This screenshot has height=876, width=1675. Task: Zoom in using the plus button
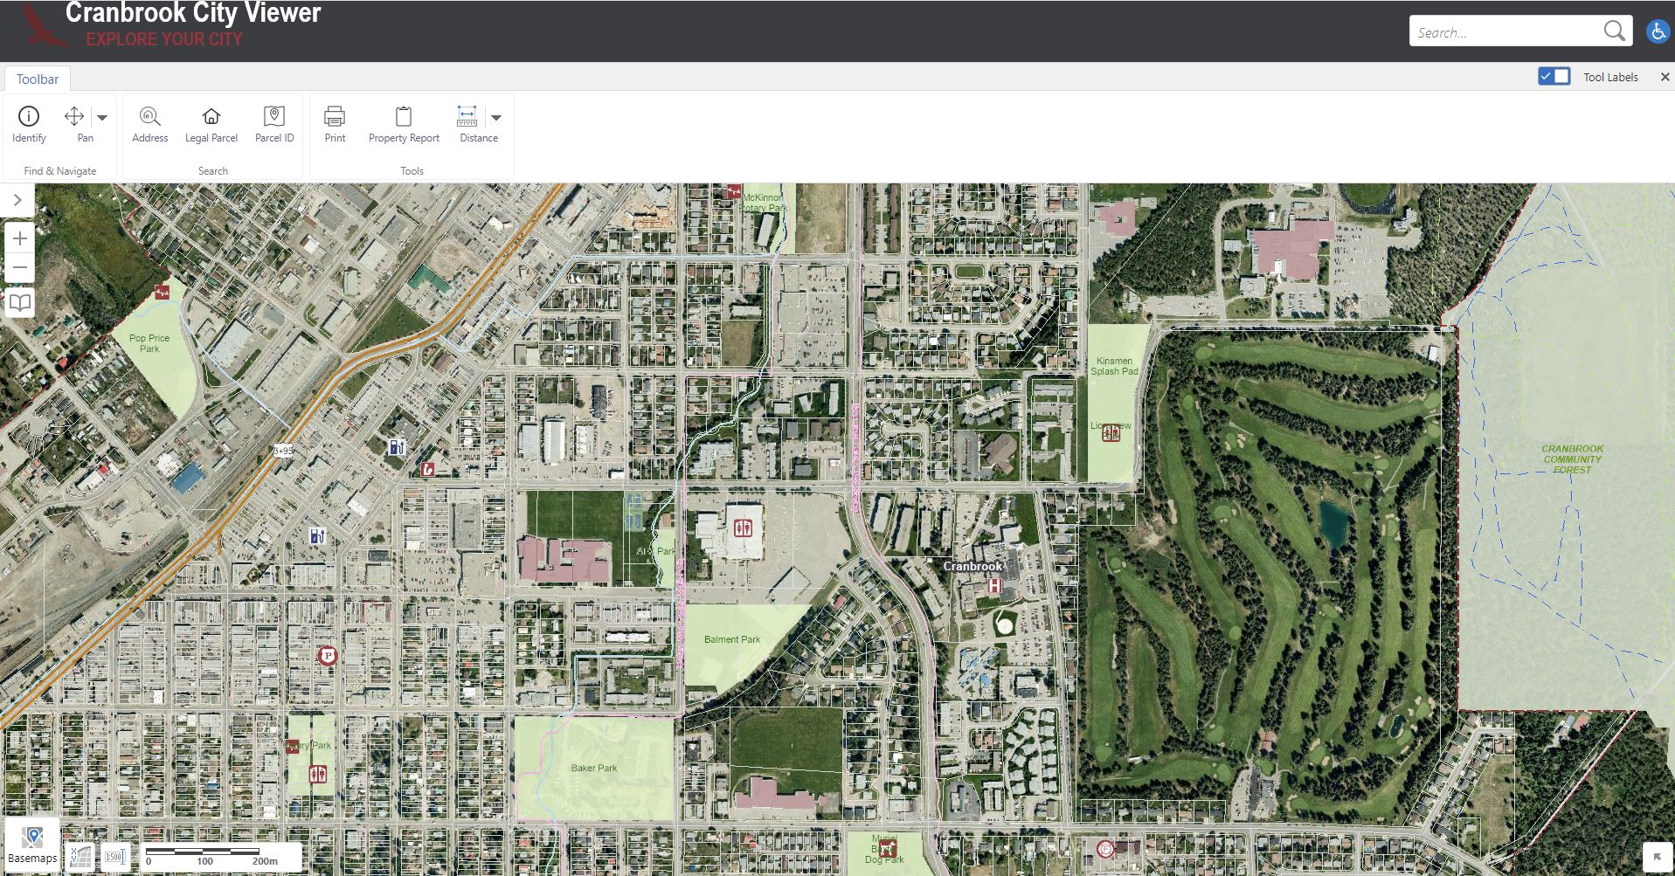coord(19,238)
